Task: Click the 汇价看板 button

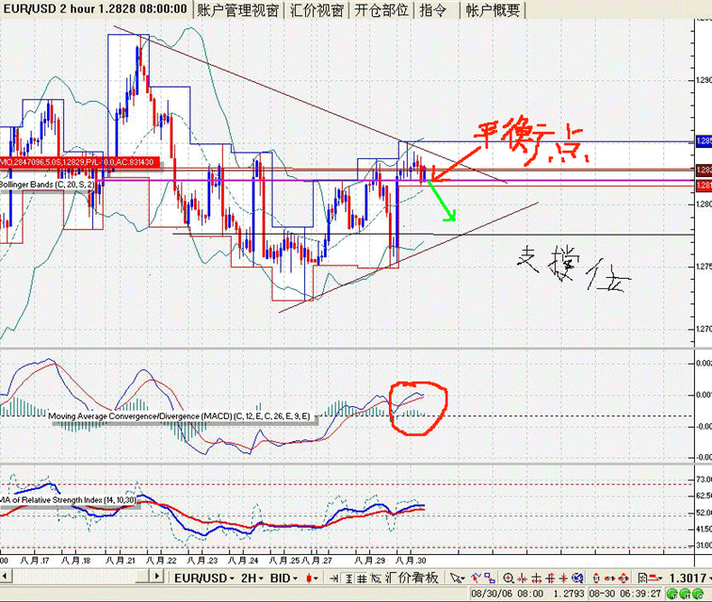Action: [412, 578]
